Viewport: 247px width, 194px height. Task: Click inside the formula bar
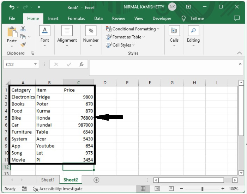pyautogui.click(x=164, y=68)
